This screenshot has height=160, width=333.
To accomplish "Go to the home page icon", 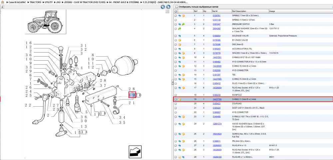I will tap(3, 2).
